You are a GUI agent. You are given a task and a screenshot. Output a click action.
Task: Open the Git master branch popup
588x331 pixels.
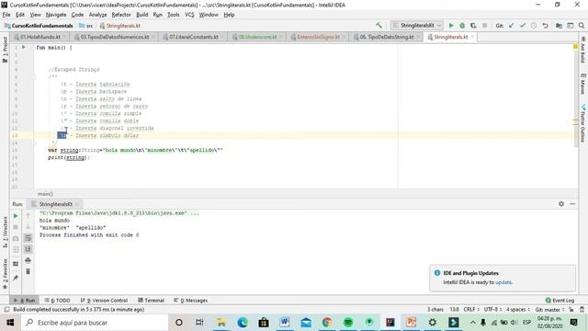pyautogui.click(x=549, y=310)
